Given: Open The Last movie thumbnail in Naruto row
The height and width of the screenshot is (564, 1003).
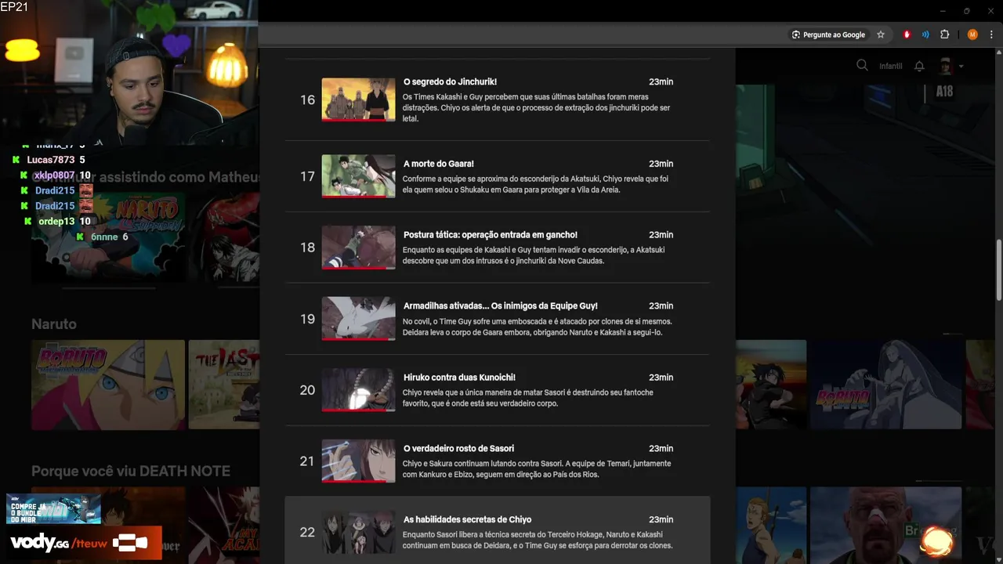Looking at the screenshot, I should [x=224, y=385].
